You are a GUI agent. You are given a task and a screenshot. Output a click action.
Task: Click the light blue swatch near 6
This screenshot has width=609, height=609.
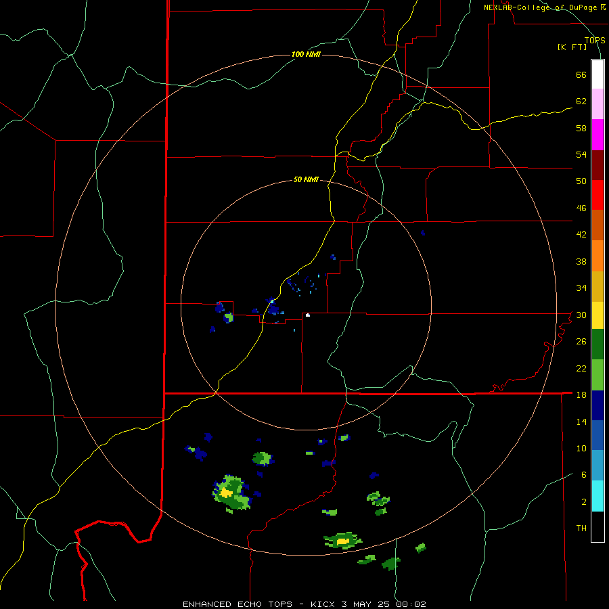click(597, 466)
